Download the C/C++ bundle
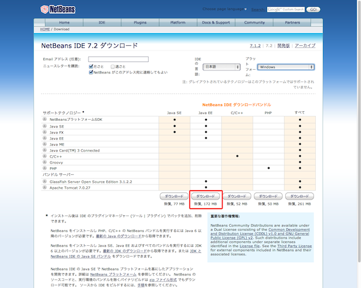 236,196
